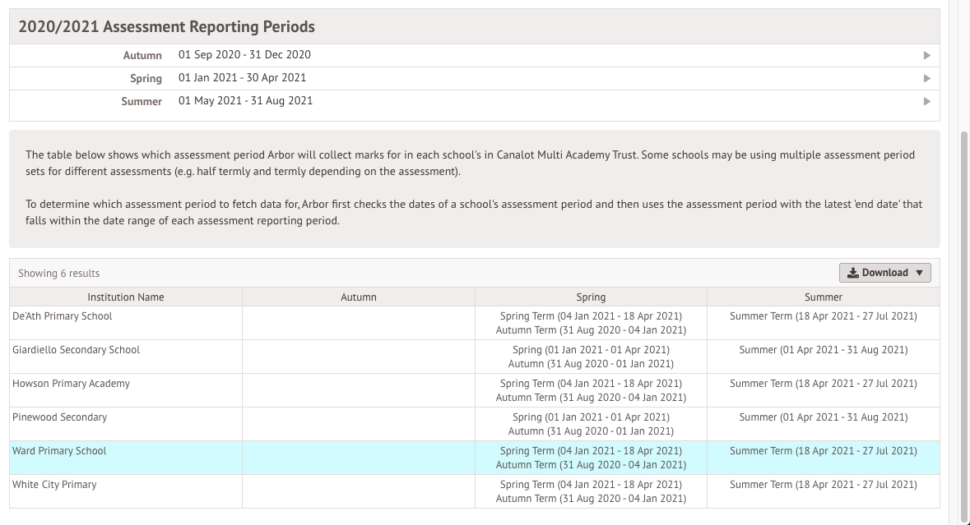Click De'Ath Primary School empty Autumn cell

(359, 323)
